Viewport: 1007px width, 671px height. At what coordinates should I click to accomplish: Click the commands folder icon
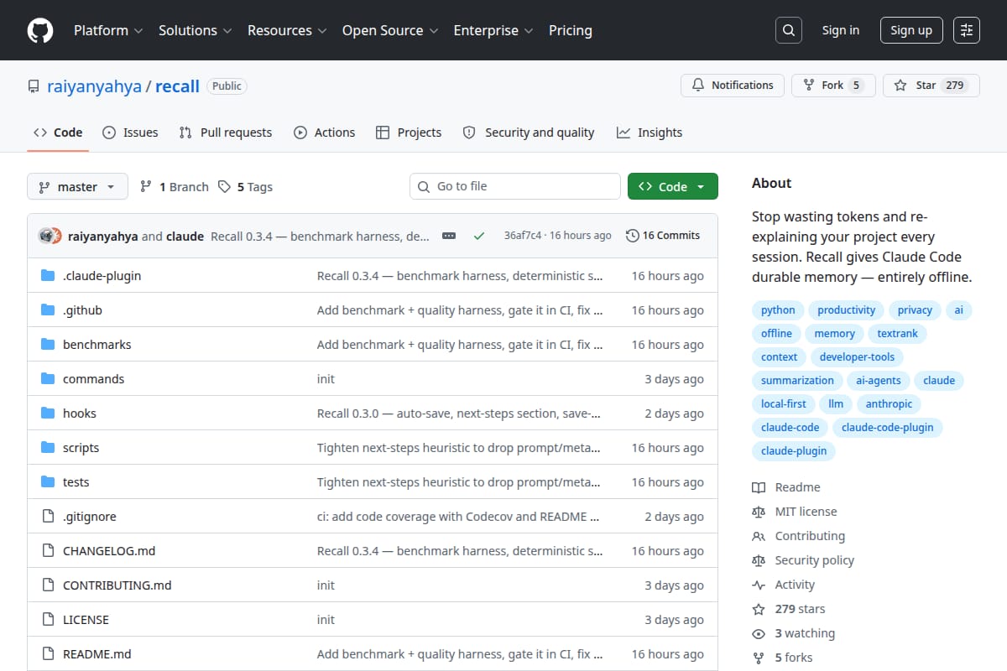click(x=48, y=379)
